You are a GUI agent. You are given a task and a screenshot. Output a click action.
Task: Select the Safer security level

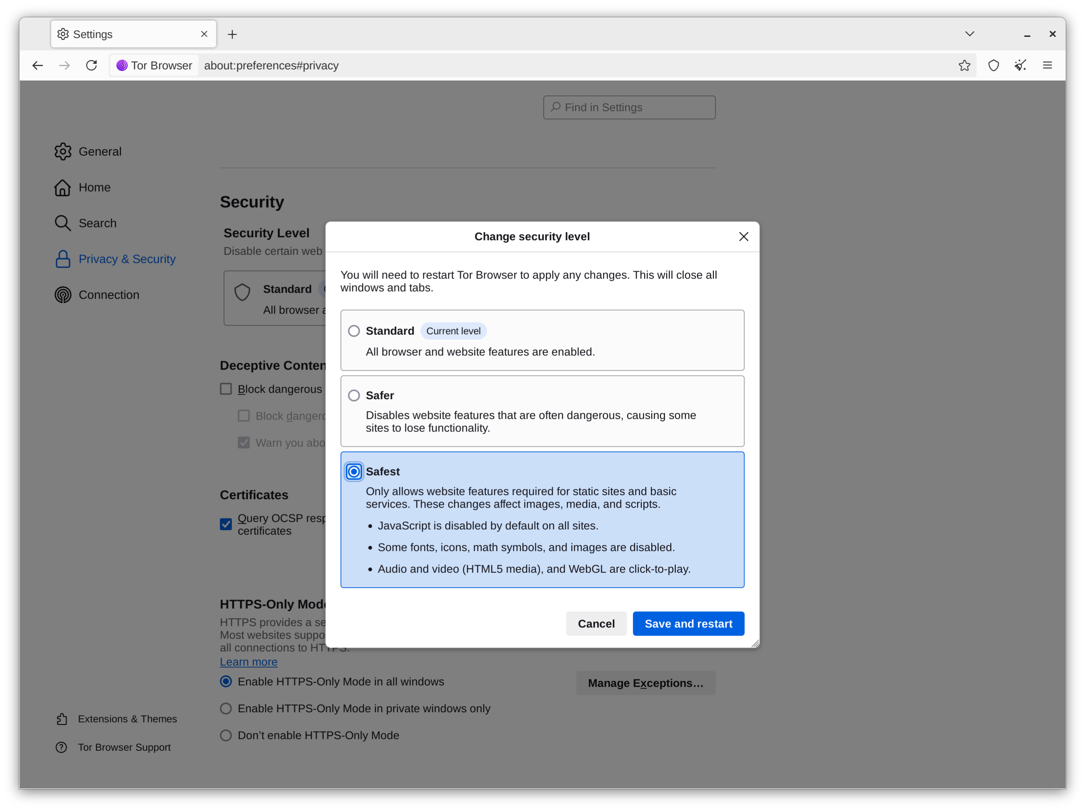click(354, 395)
